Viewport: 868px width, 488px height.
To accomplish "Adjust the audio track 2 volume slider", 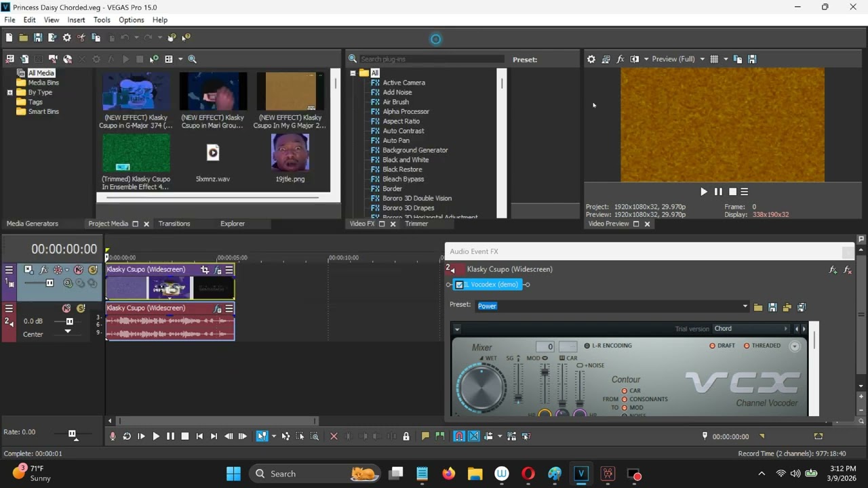I will [x=69, y=321].
